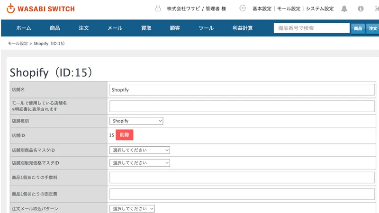This screenshot has height=213, width=379.
Task: Click the 商品1個あたりの固定費 input field
Action: [x=242, y=194]
